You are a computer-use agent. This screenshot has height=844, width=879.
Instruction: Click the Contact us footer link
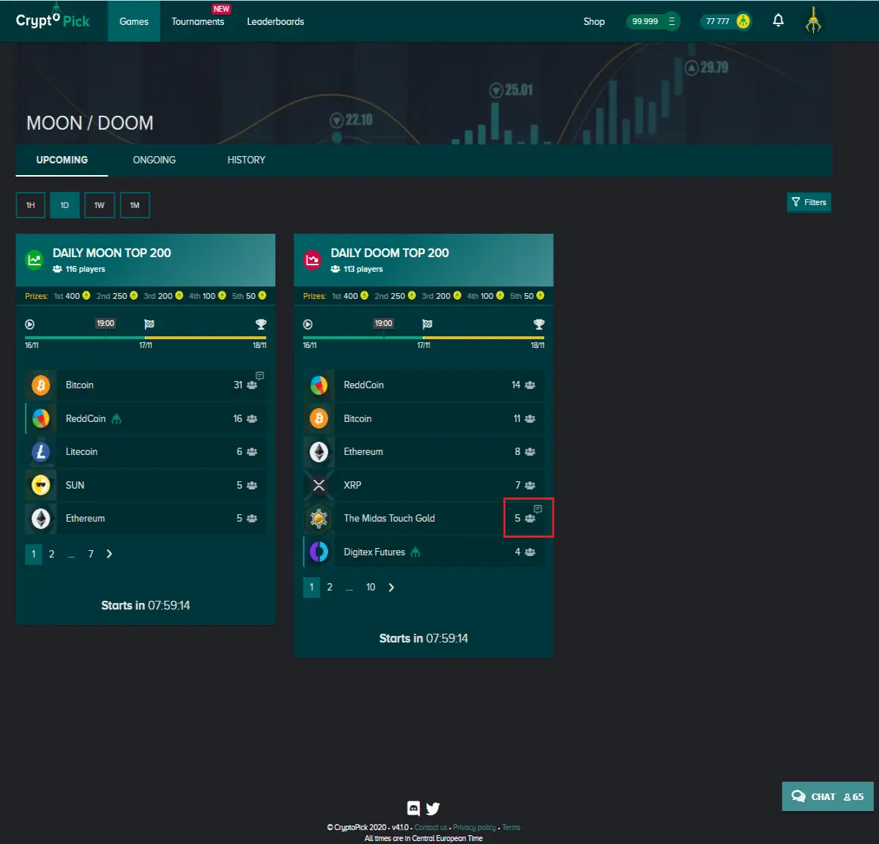pos(431,827)
